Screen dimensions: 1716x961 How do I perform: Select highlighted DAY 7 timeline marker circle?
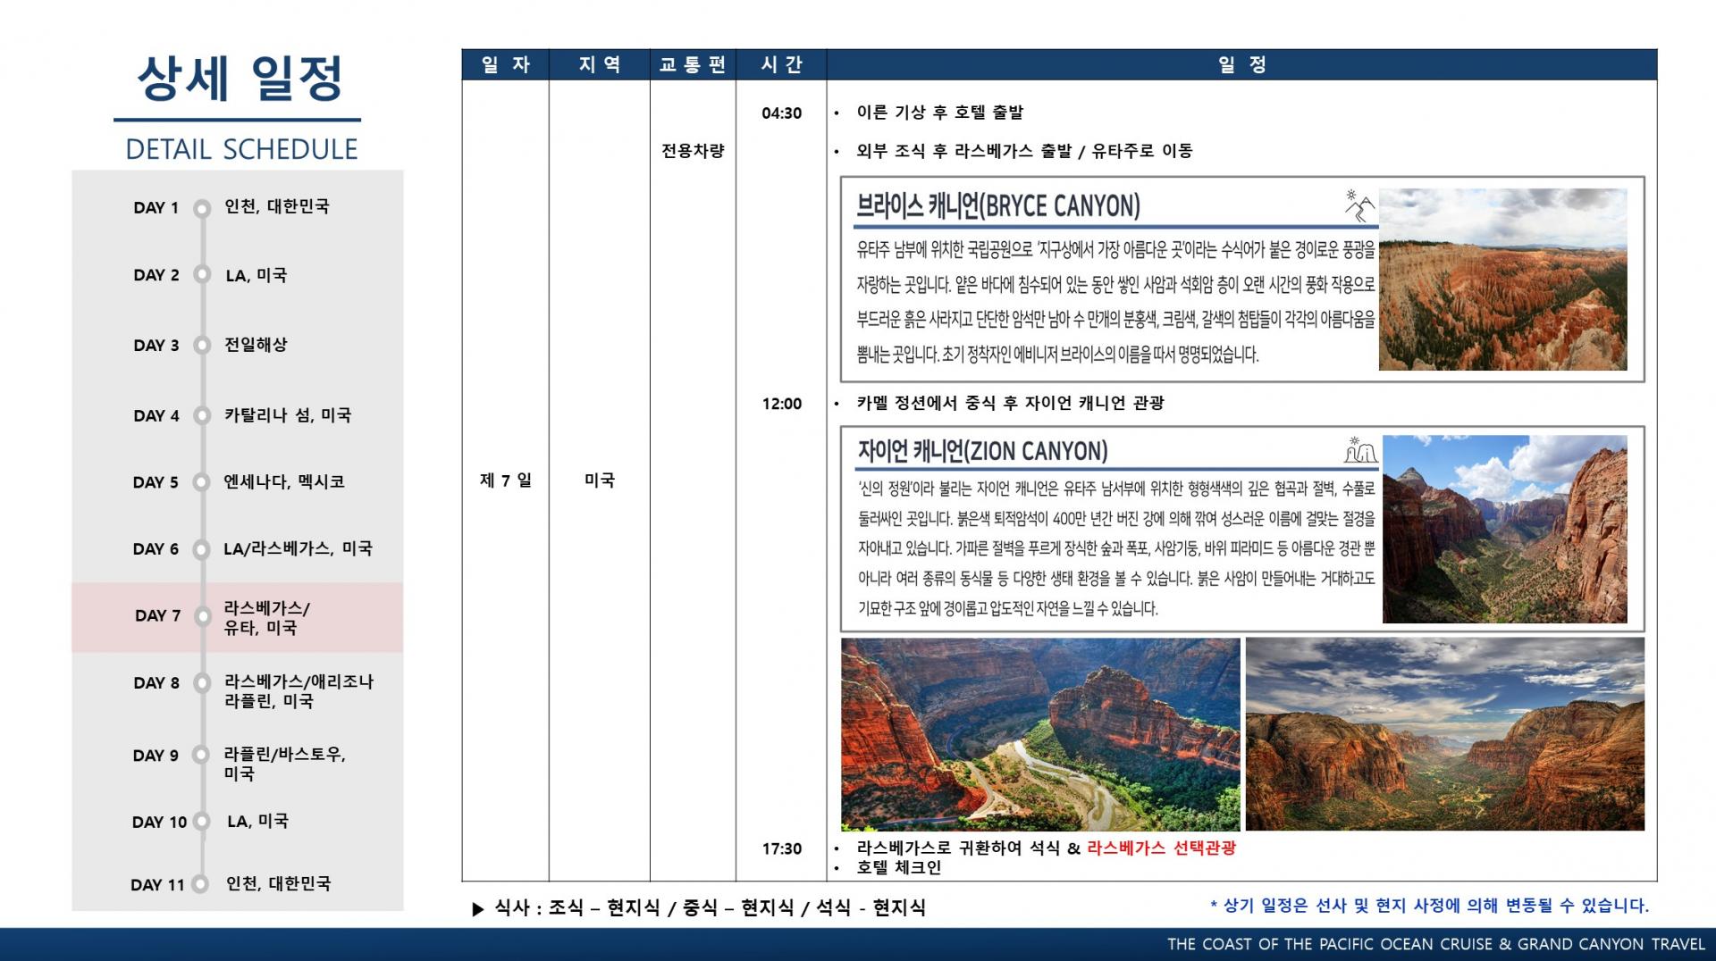tap(202, 616)
